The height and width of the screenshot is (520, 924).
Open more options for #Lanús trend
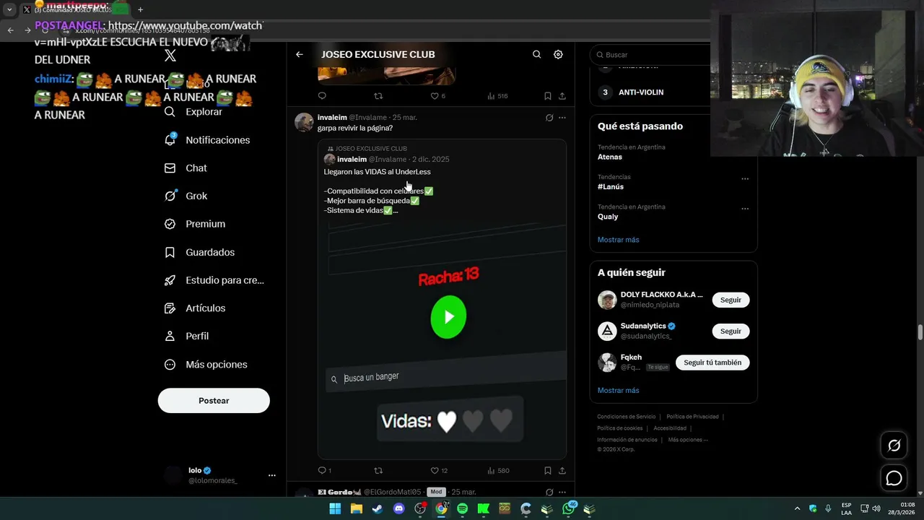pos(745,179)
